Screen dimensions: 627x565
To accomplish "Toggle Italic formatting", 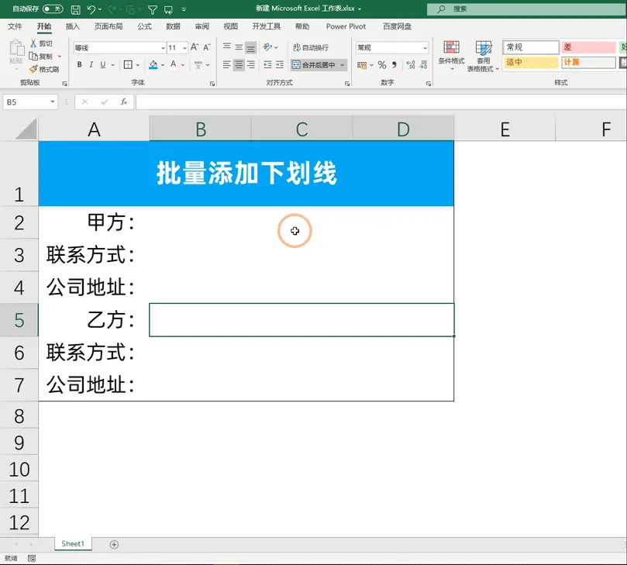I will 91,64.
